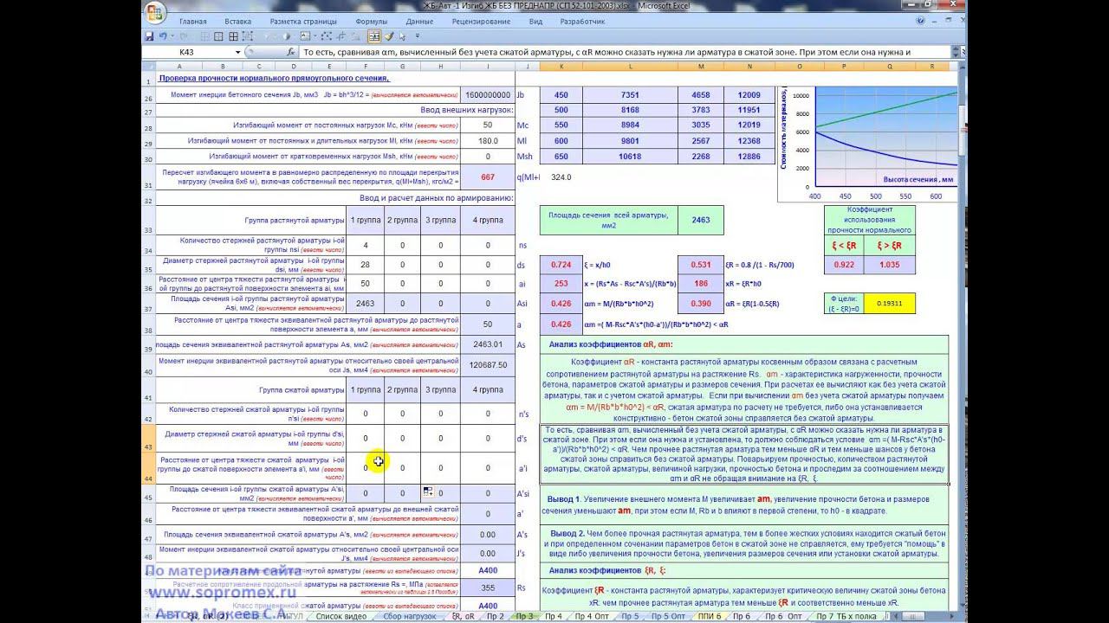1109x623 pixels.
Task: Click the Save icon in quick access toolbar
Action: click(x=149, y=36)
